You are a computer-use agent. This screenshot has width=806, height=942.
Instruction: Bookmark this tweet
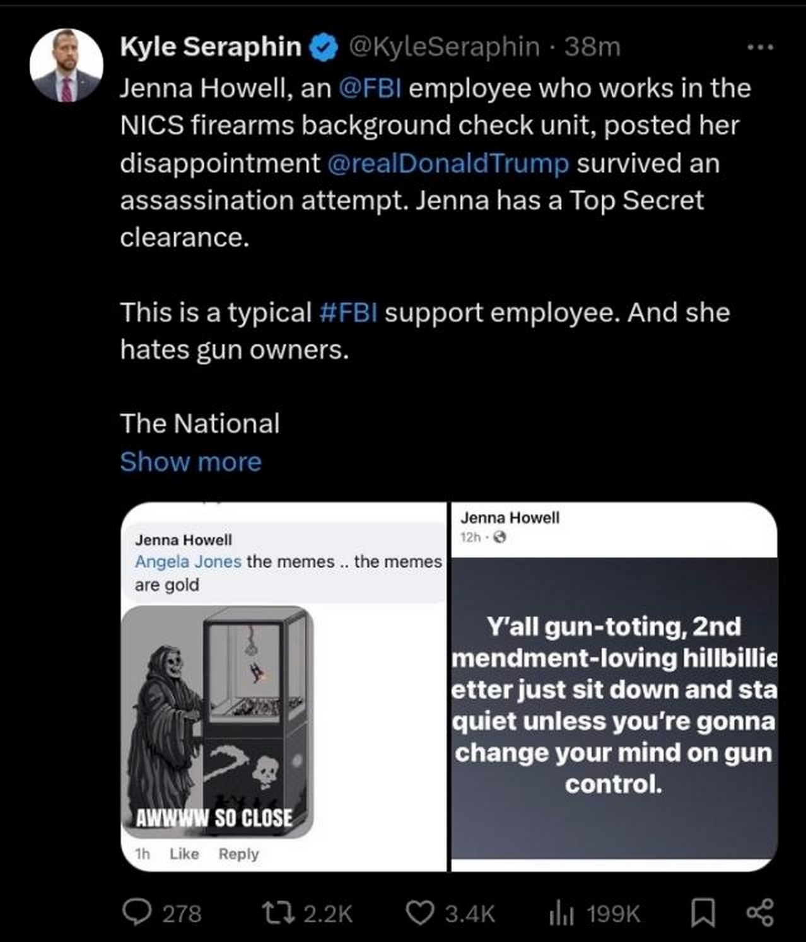pos(701,912)
